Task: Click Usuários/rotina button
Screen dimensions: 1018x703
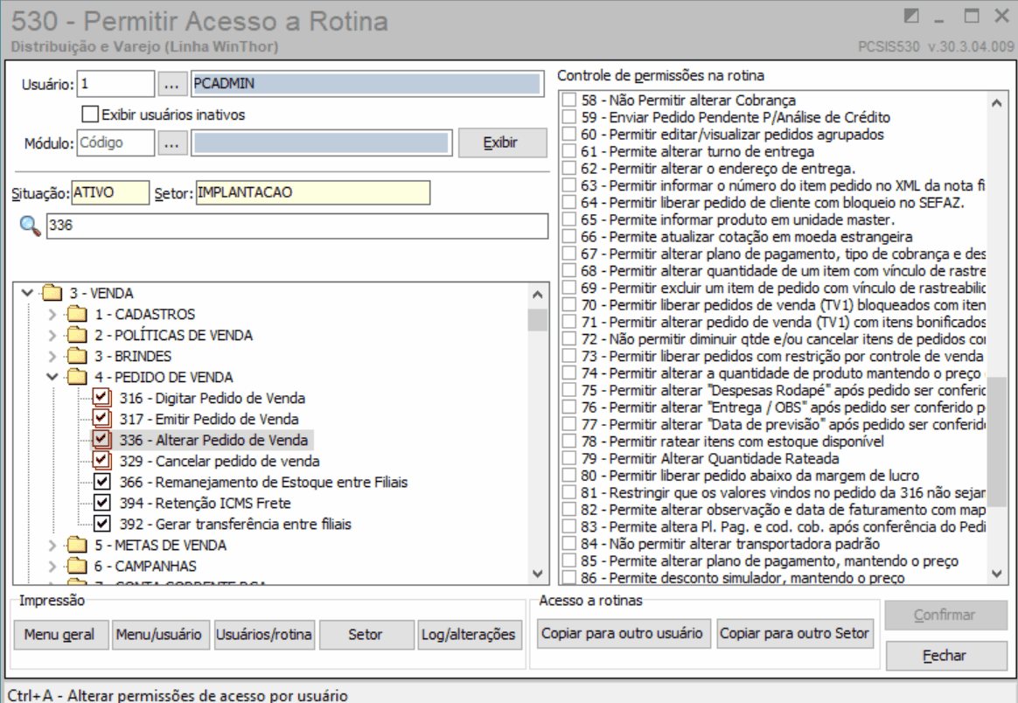Action: click(x=264, y=634)
